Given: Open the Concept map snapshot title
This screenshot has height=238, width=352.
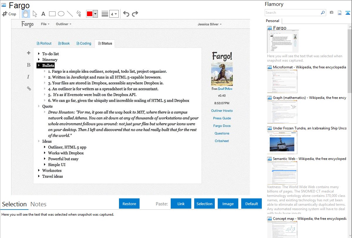Looking at the screenshot, I should [x=310, y=218].
